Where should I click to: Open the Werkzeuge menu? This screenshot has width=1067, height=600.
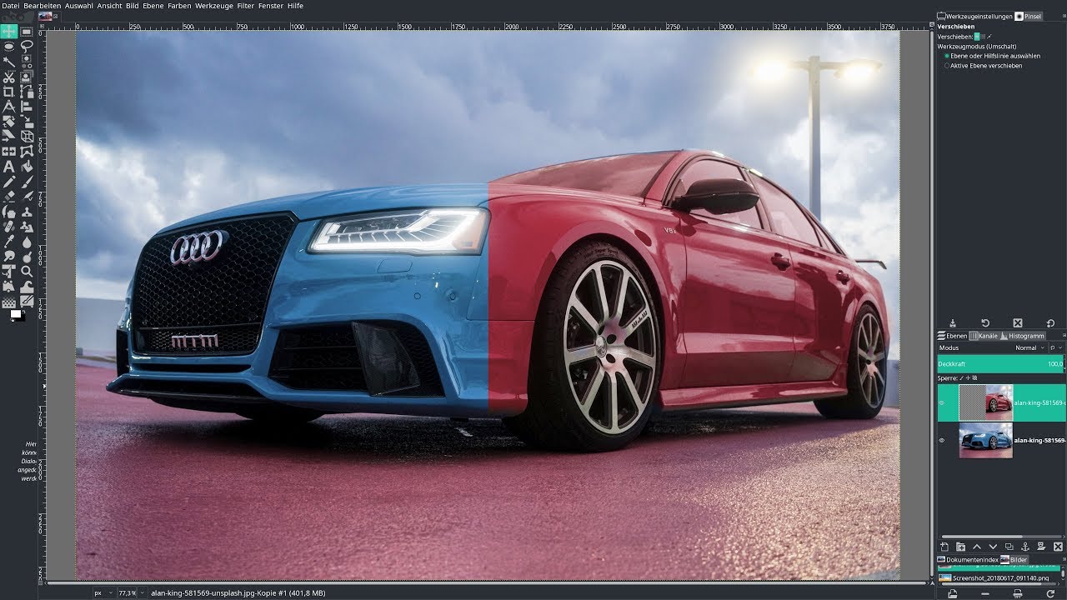213,6
